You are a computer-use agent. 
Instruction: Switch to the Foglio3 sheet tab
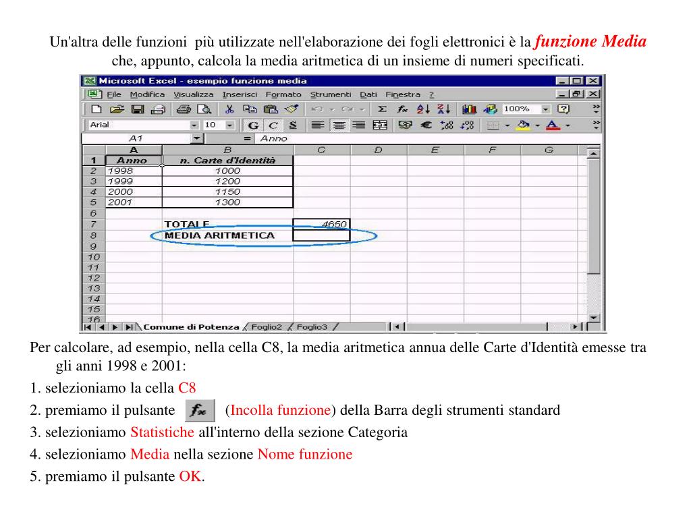pos(312,327)
